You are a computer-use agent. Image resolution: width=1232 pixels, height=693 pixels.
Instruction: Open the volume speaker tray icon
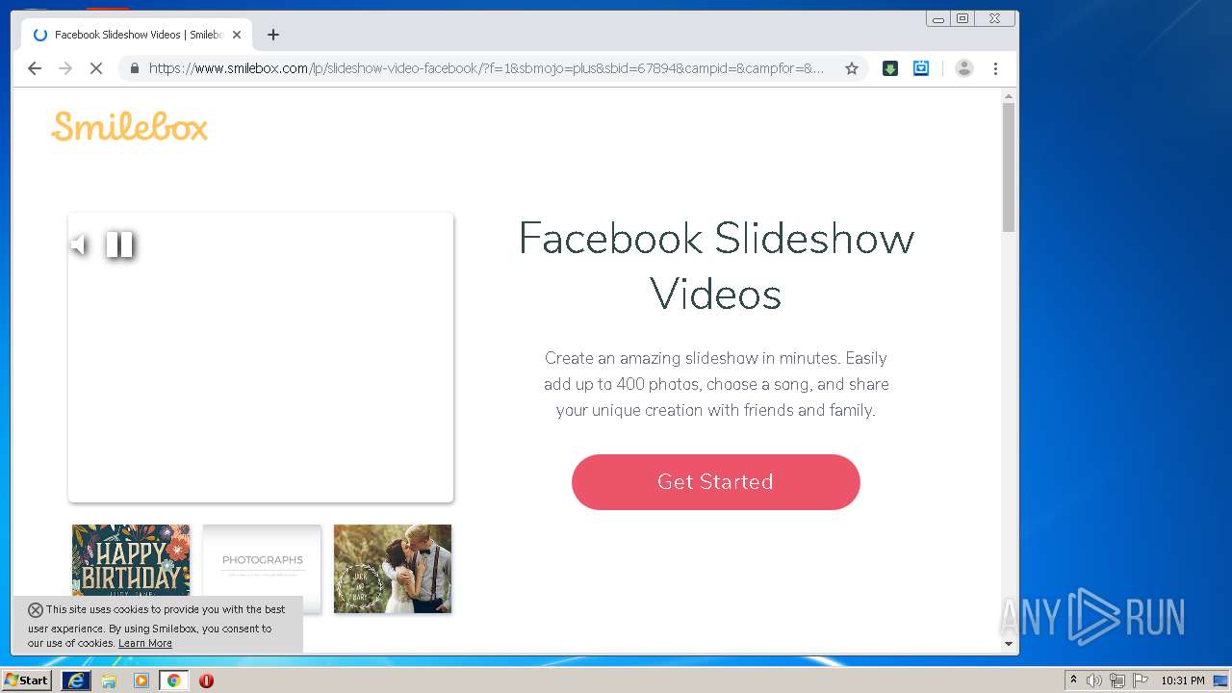tap(1094, 680)
